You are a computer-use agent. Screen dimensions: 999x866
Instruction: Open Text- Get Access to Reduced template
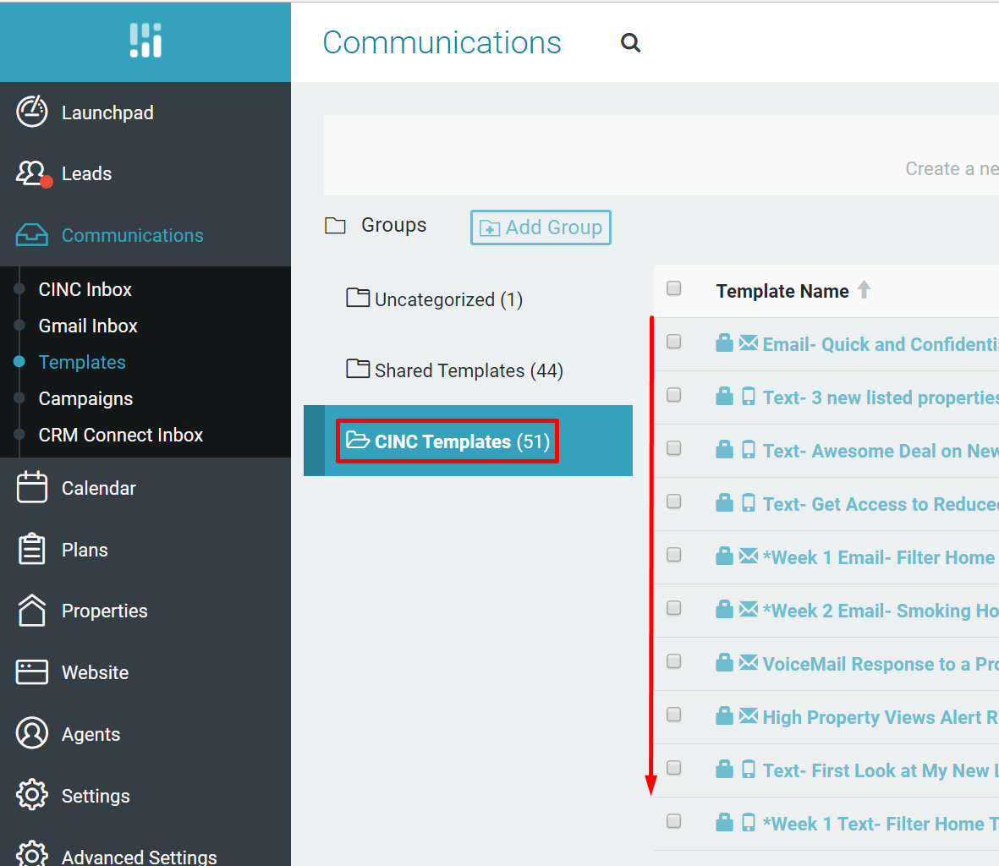click(881, 504)
